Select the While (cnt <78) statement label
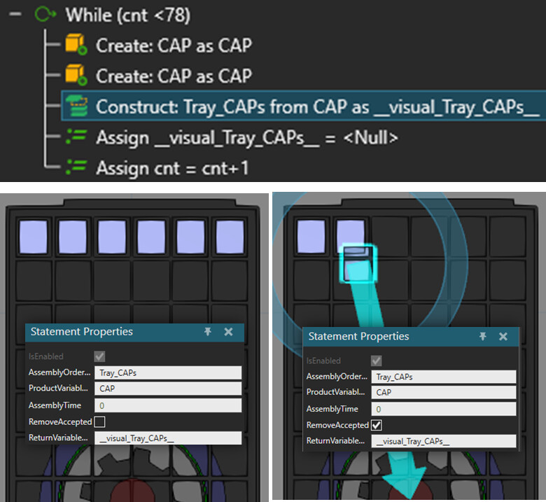The width and height of the screenshot is (546, 502). (x=127, y=15)
